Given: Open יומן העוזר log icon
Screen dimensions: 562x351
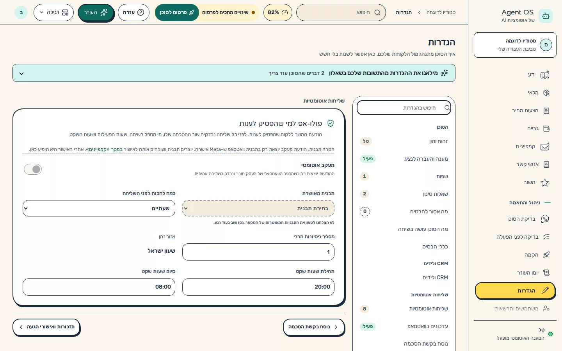Looking at the screenshot, I should [546, 273].
